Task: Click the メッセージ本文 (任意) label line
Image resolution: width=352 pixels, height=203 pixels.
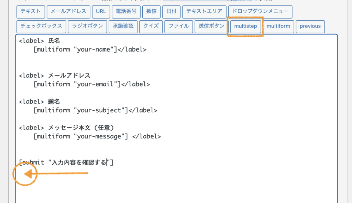Action: click(66, 128)
